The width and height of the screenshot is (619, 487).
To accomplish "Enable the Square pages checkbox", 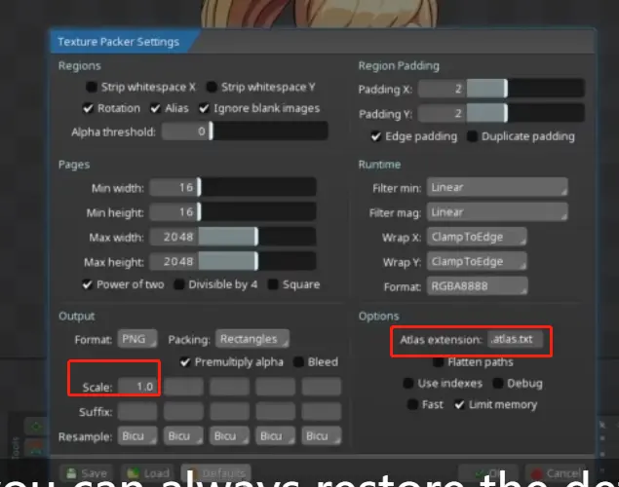I will coord(273,284).
